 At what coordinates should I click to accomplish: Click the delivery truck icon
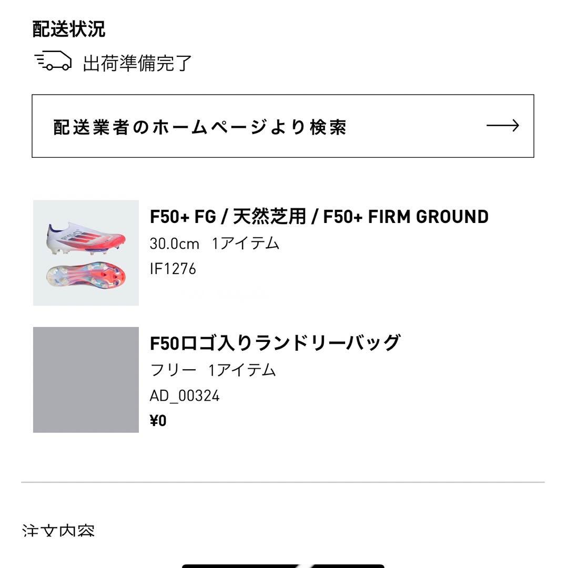[53, 62]
